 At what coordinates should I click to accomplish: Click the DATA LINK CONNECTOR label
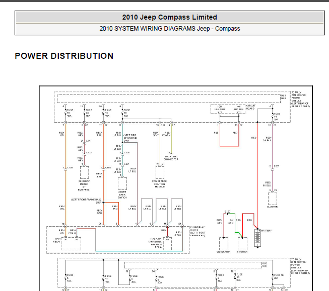click(x=171, y=158)
